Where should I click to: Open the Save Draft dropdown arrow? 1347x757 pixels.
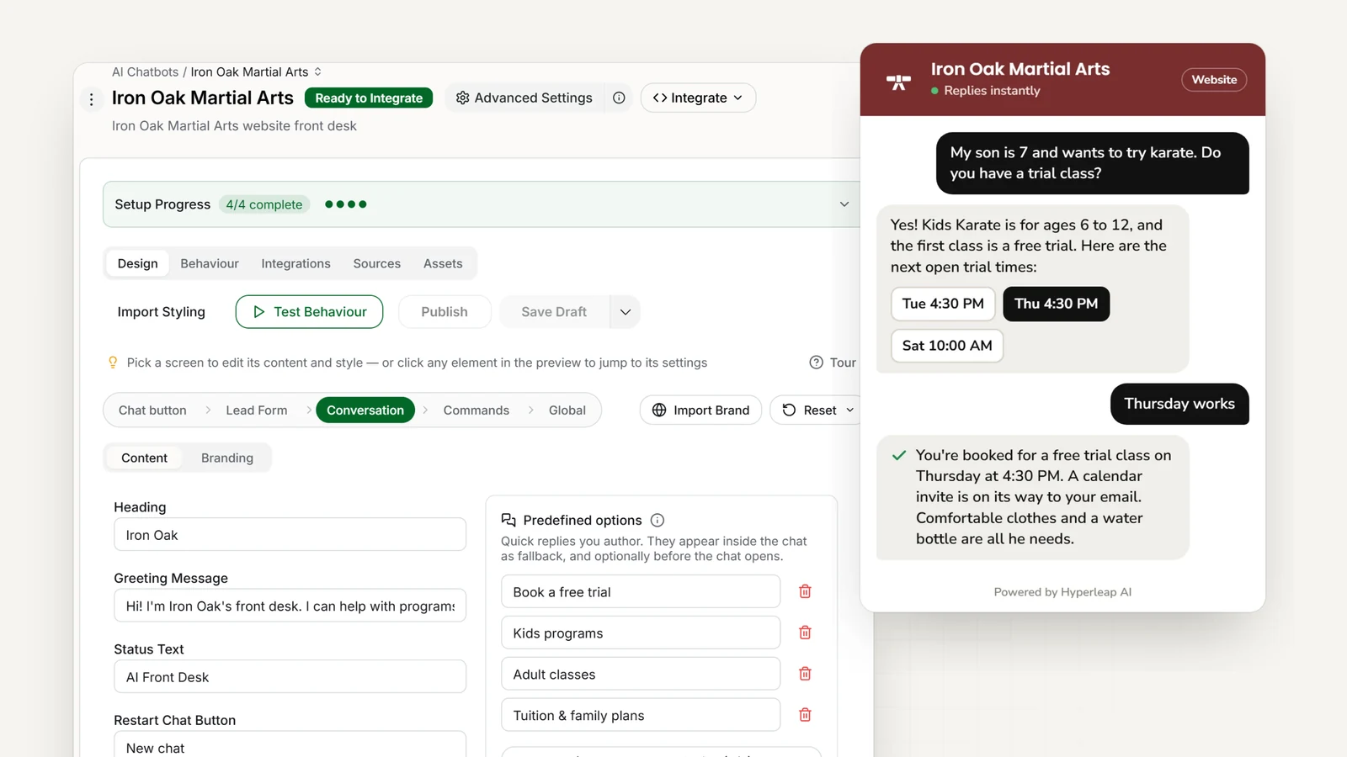[625, 312]
